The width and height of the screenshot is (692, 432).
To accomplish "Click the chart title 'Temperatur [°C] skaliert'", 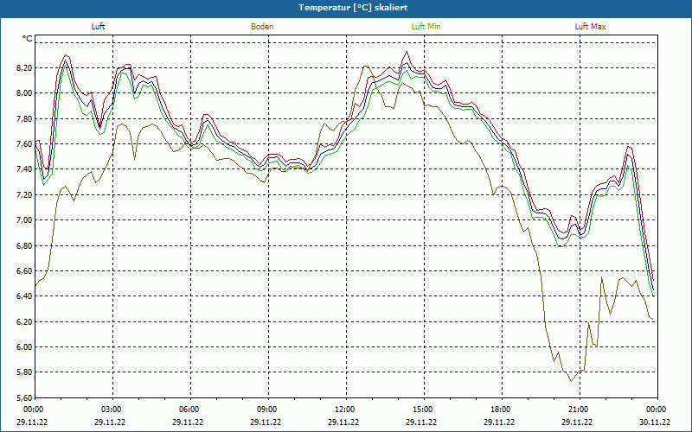I will tap(353, 8).
